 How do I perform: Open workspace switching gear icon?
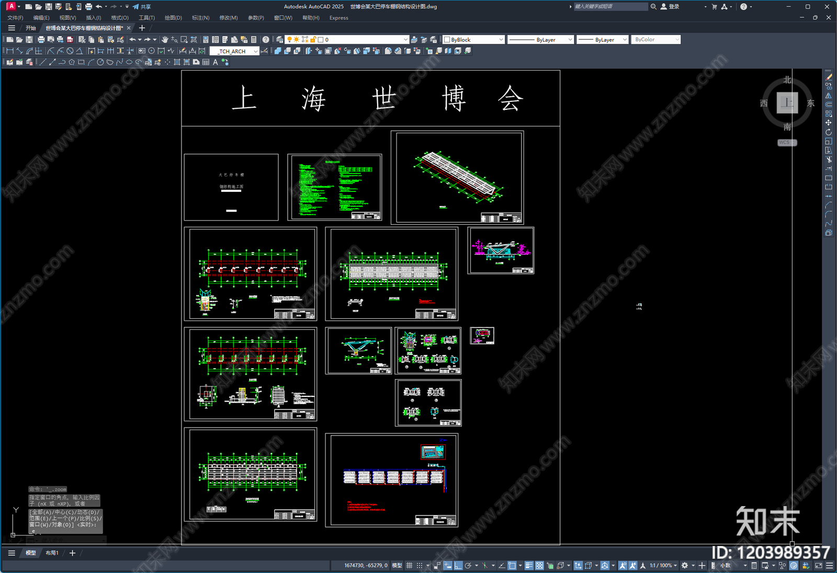(x=684, y=566)
